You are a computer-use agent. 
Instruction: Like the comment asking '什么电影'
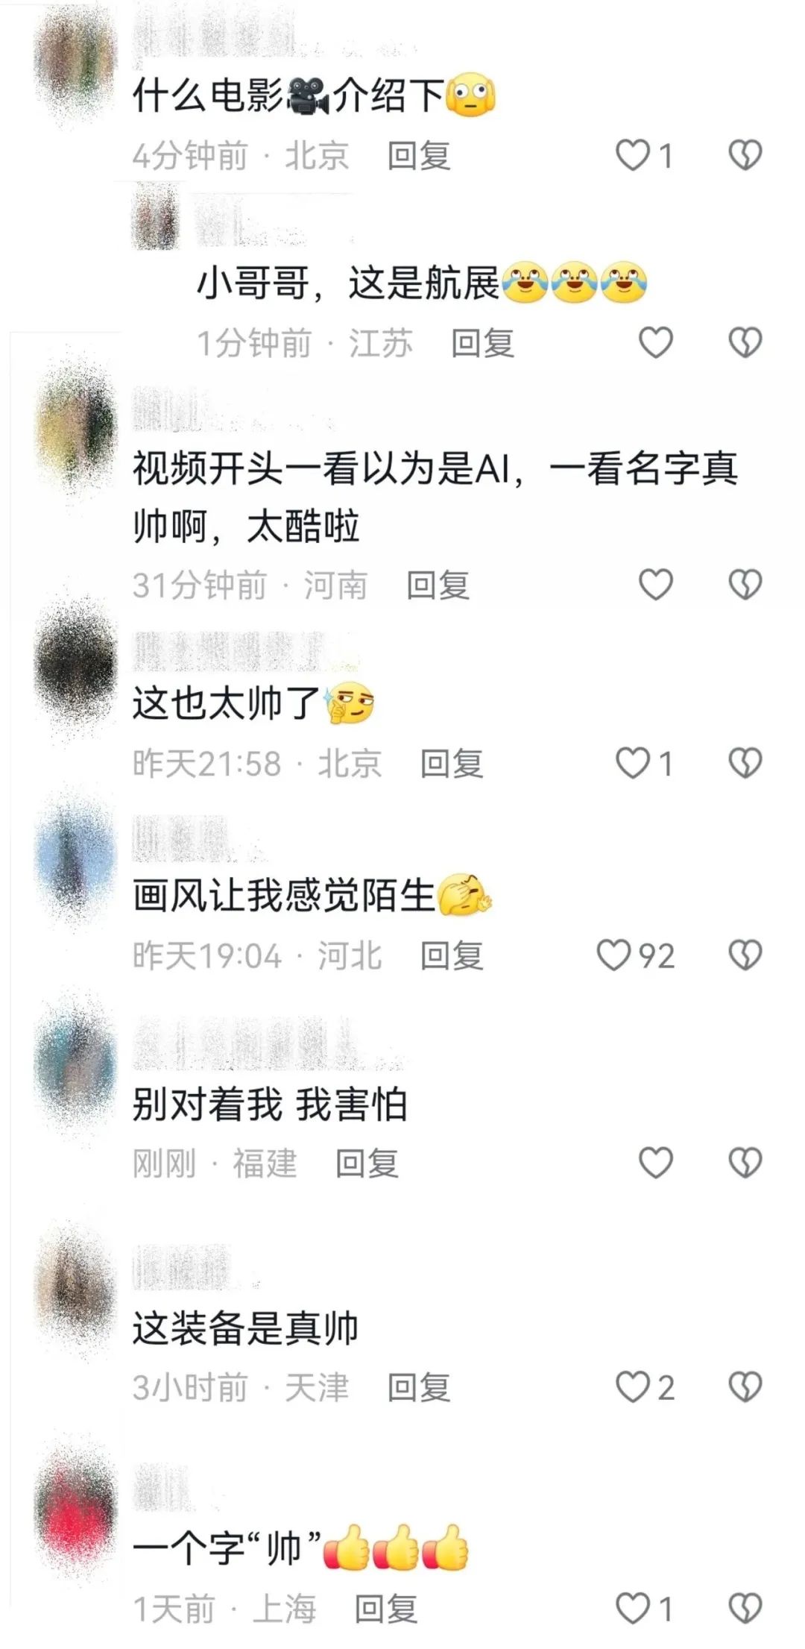click(634, 156)
